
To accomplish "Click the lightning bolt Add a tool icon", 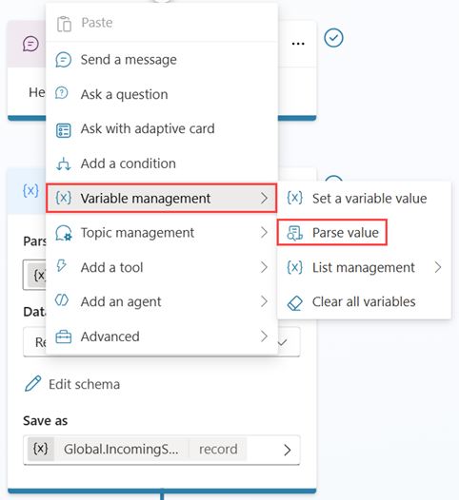I will (61, 265).
